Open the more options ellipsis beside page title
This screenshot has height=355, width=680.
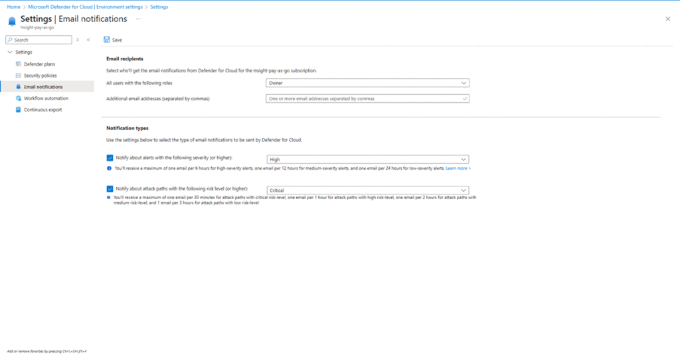[x=138, y=19]
